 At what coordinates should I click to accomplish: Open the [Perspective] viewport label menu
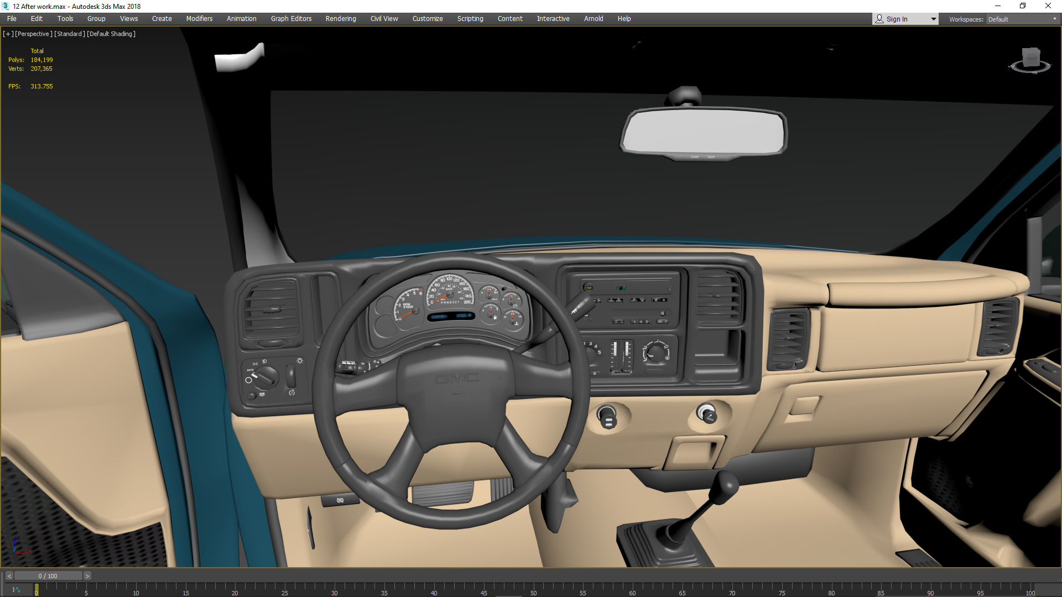tap(34, 34)
